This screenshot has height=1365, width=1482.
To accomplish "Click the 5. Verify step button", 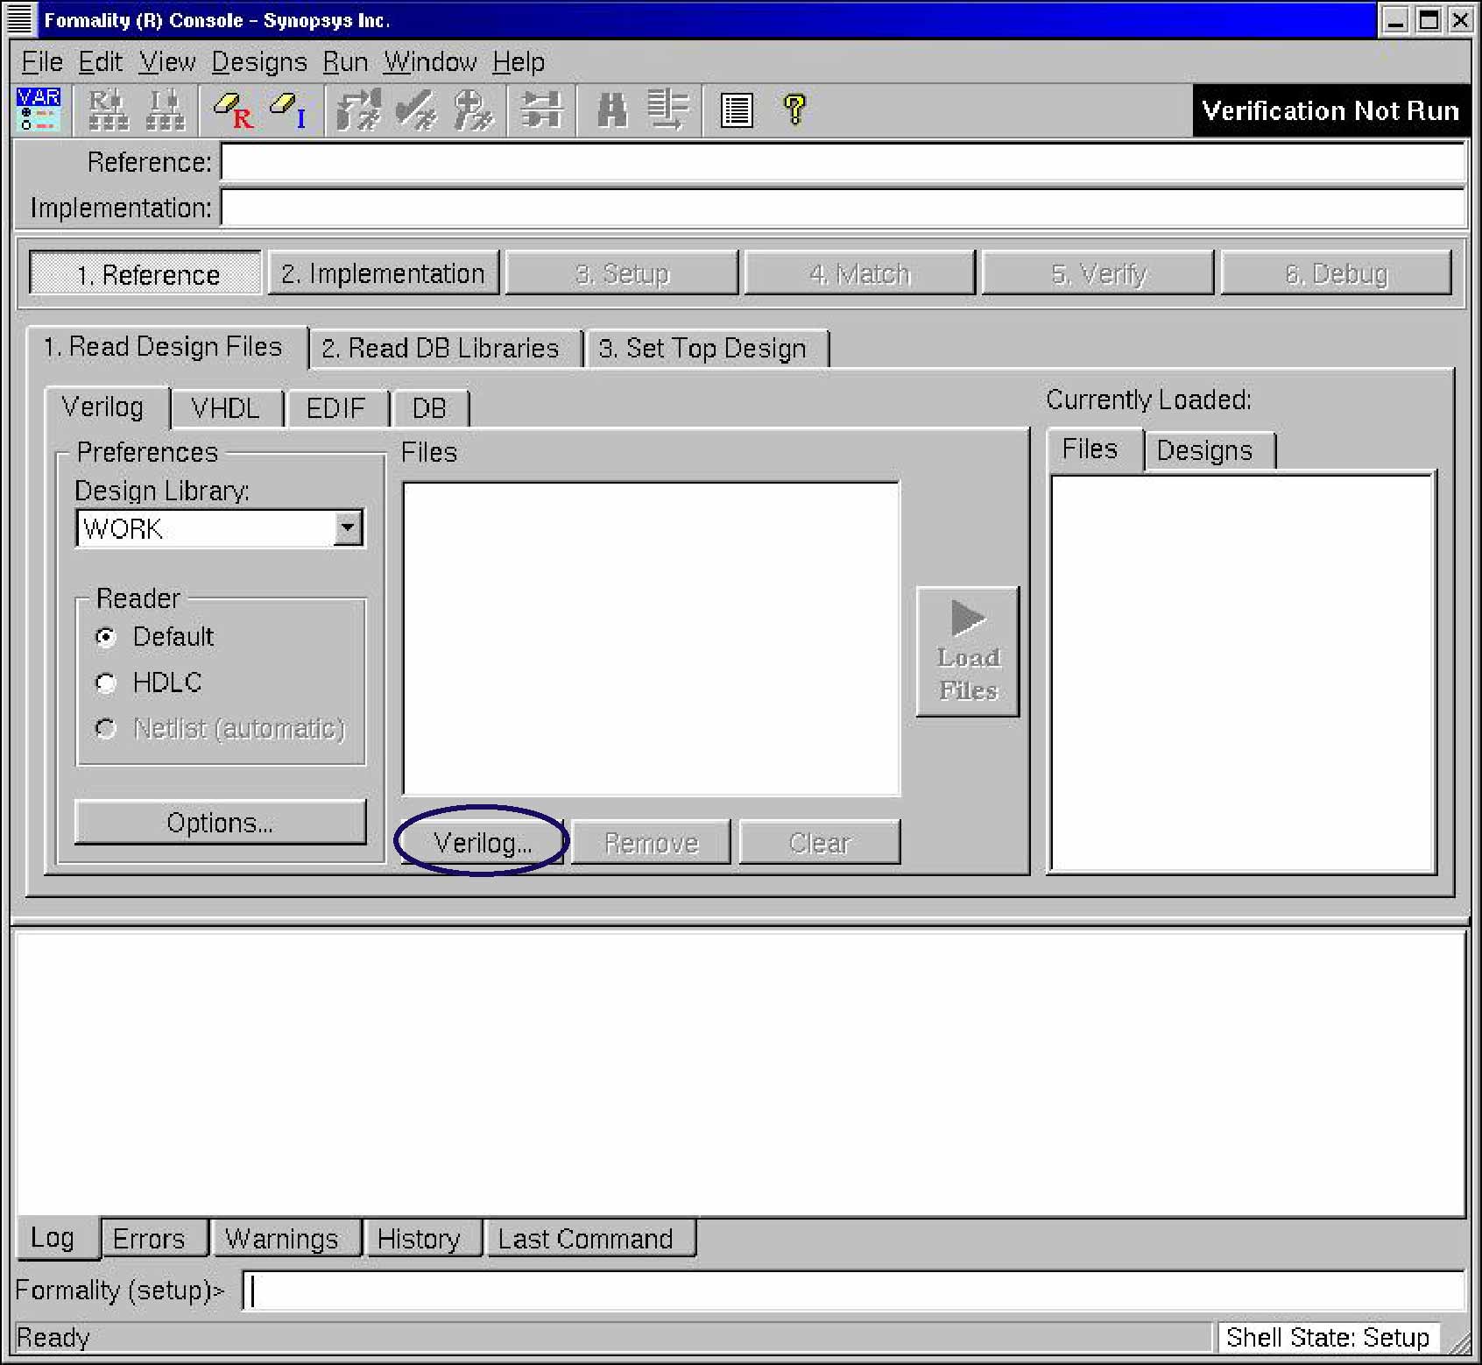I will tap(1098, 273).
